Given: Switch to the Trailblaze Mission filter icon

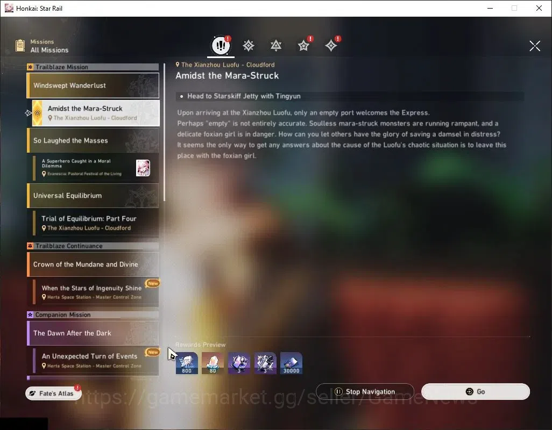Looking at the screenshot, I should 249,46.
